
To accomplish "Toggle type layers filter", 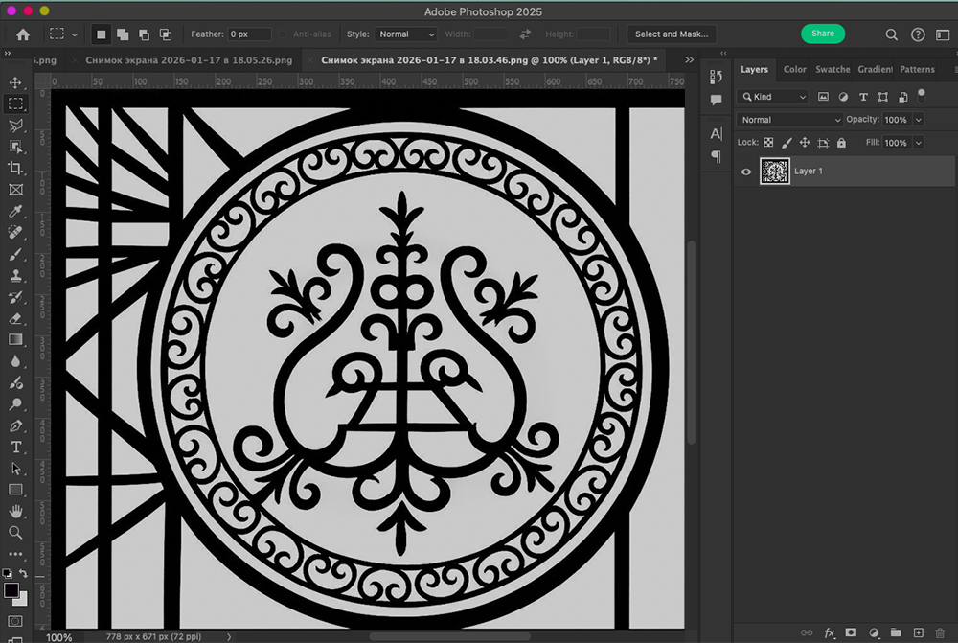I will click(863, 97).
